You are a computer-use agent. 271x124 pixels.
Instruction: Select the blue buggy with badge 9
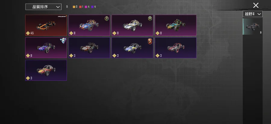click(x=89, y=25)
